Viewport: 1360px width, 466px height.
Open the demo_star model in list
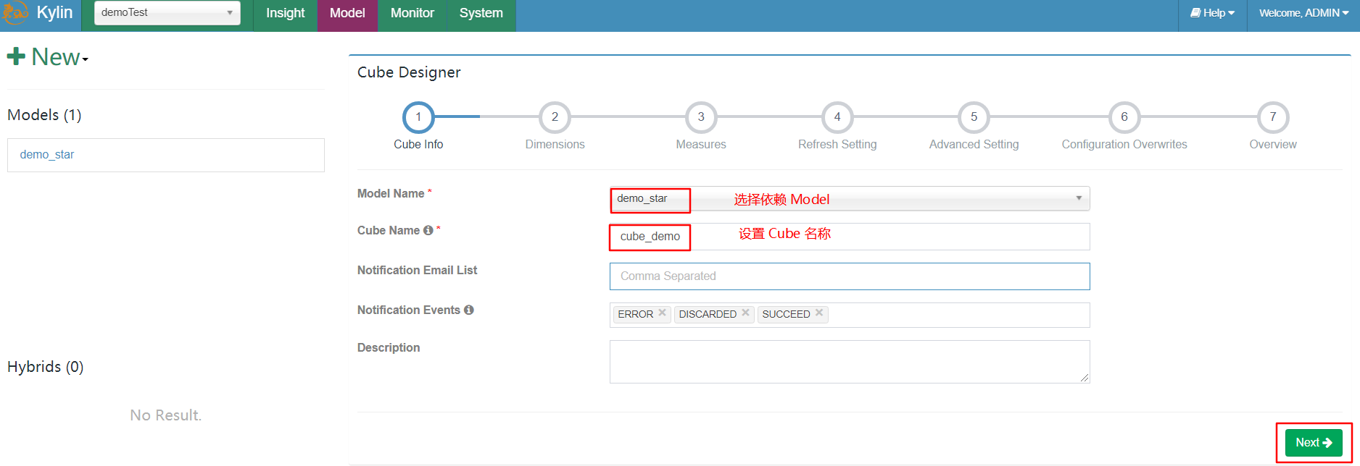click(x=47, y=155)
